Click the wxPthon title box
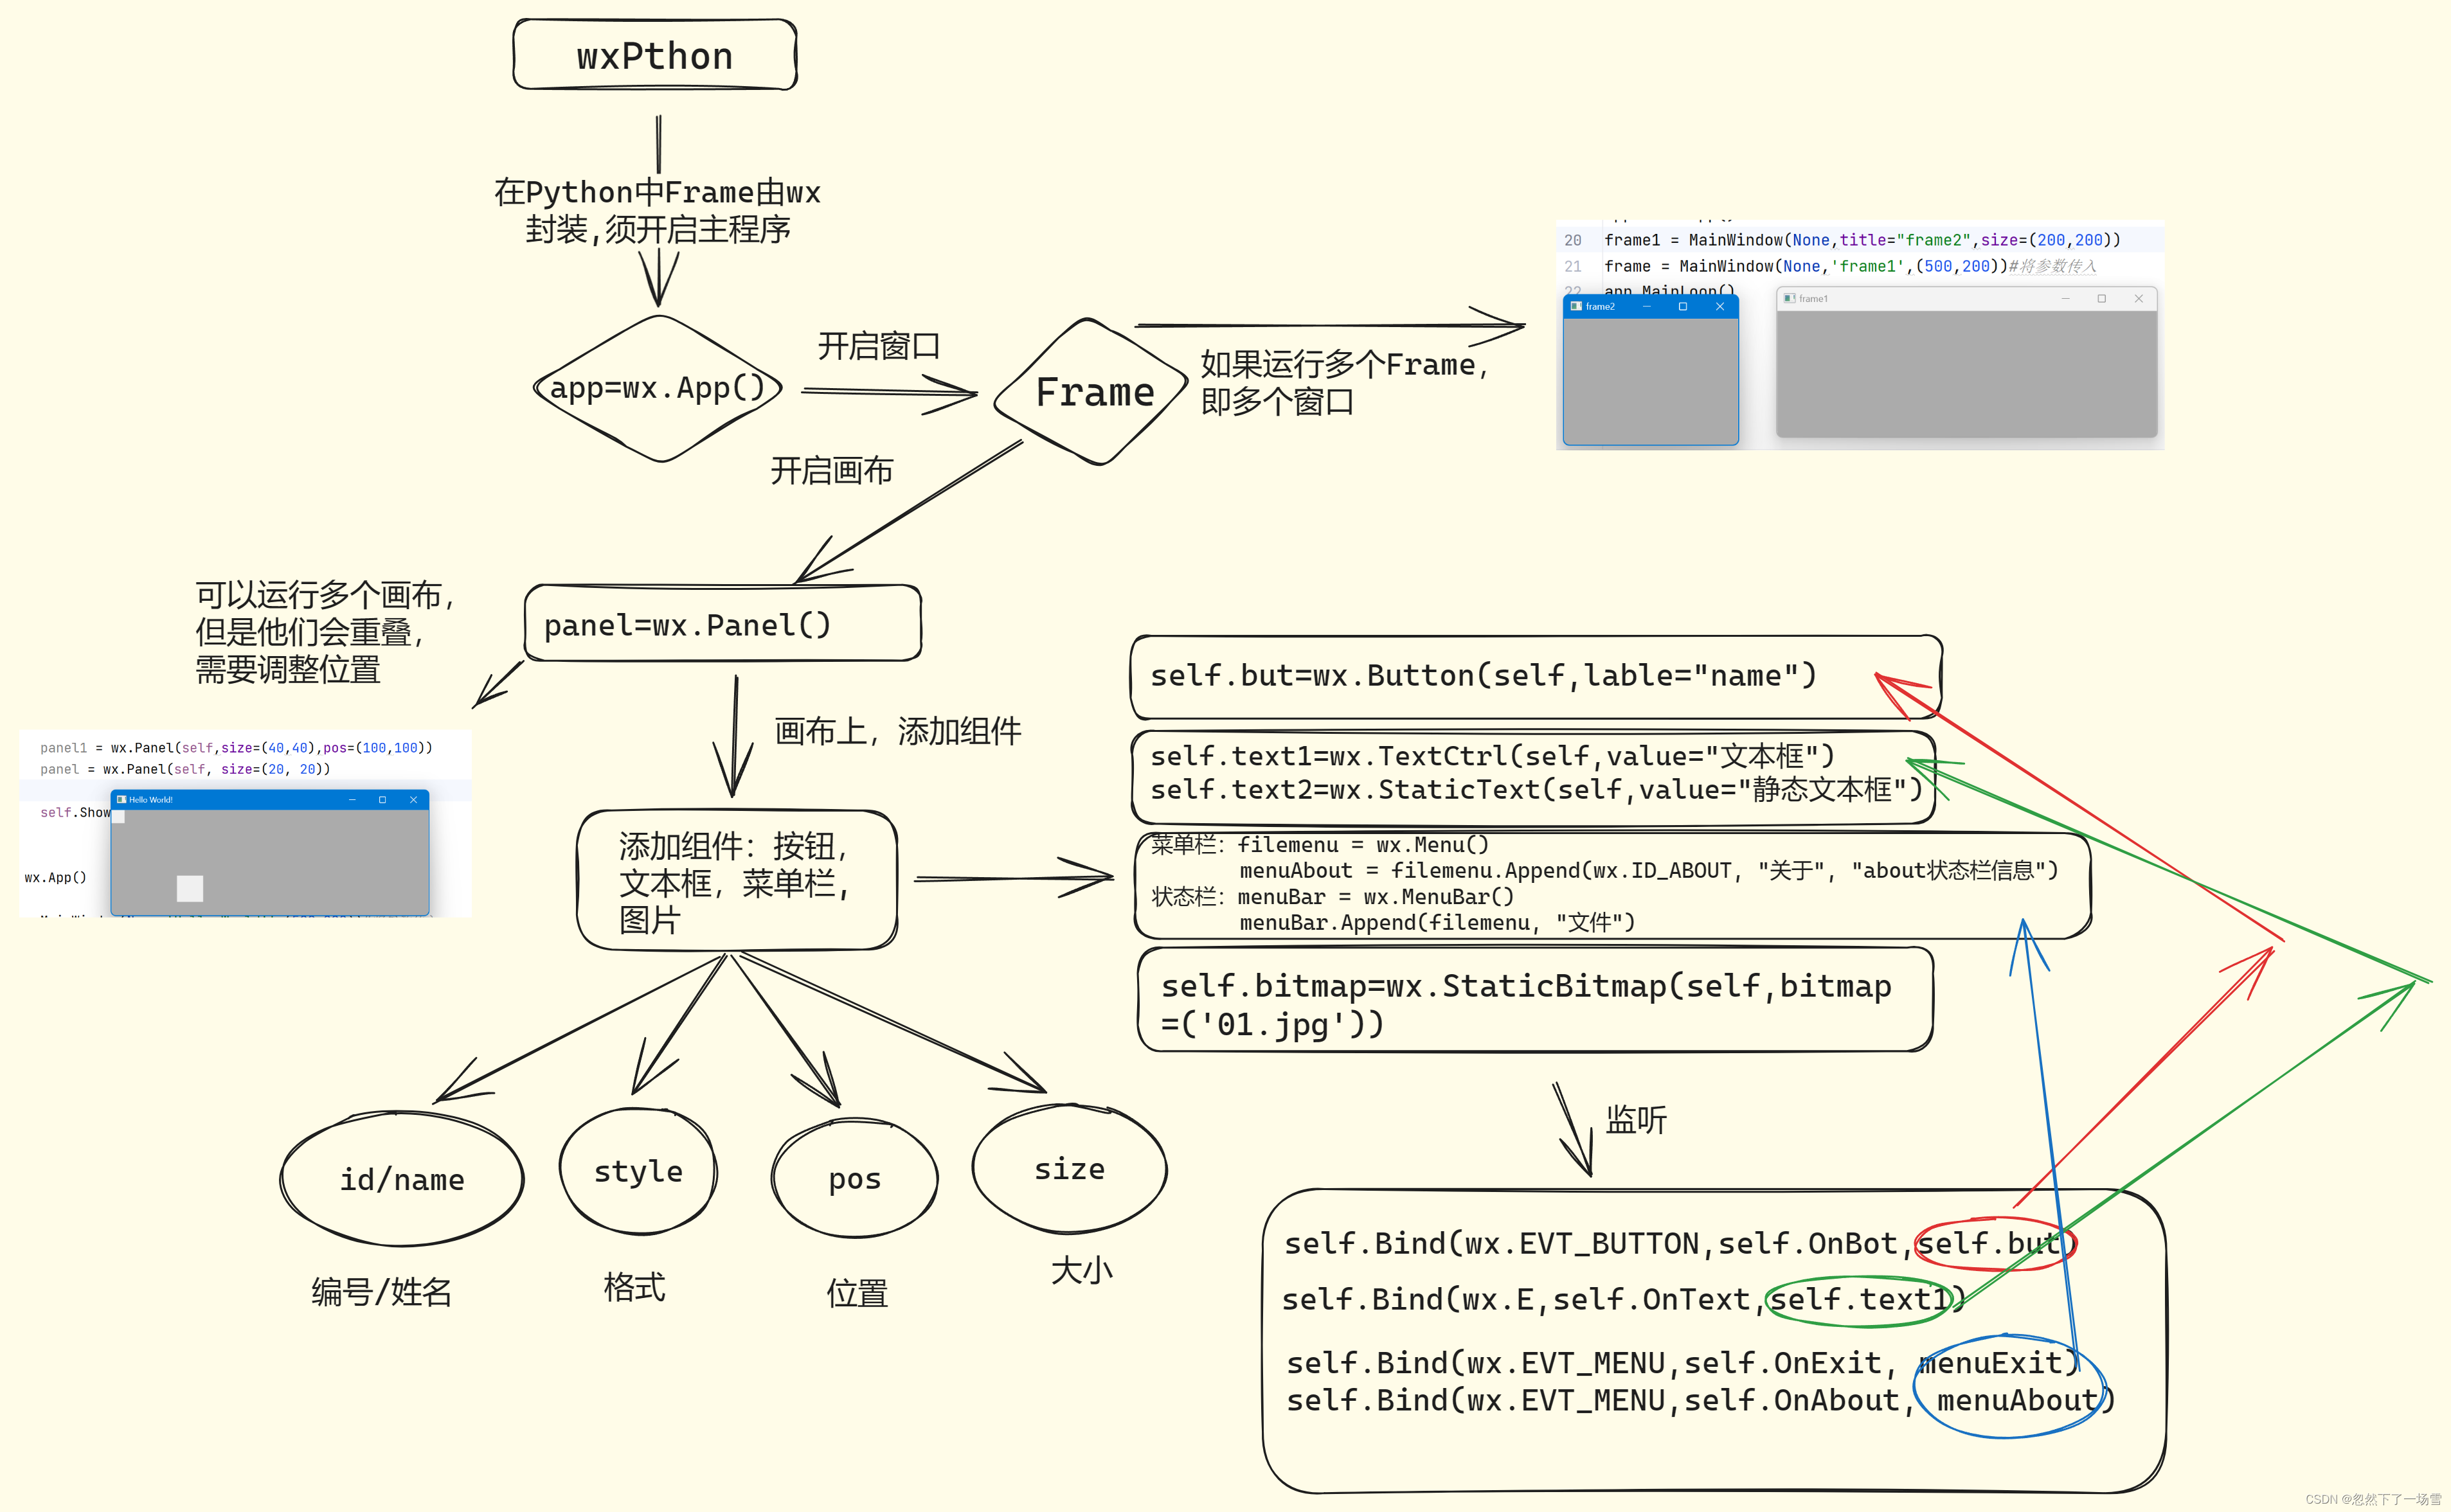 pyautogui.click(x=654, y=56)
